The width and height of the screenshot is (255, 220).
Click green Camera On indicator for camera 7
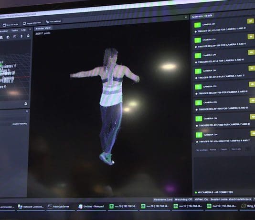pyautogui.click(x=199, y=119)
